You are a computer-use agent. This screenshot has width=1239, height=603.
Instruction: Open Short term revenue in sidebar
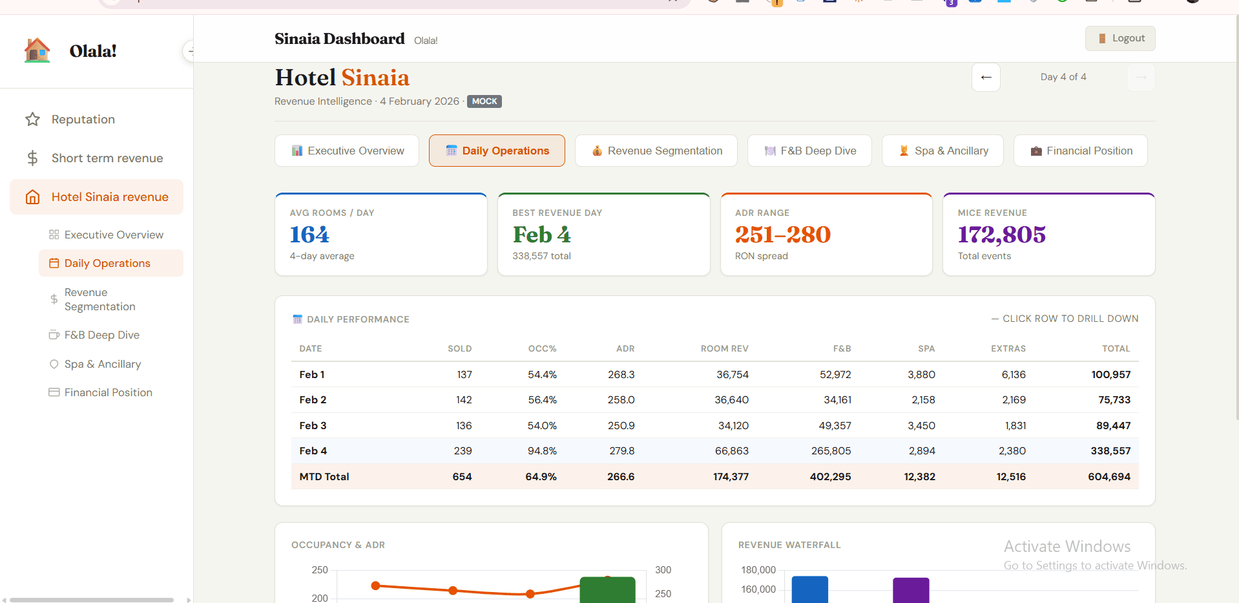tap(96, 158)
